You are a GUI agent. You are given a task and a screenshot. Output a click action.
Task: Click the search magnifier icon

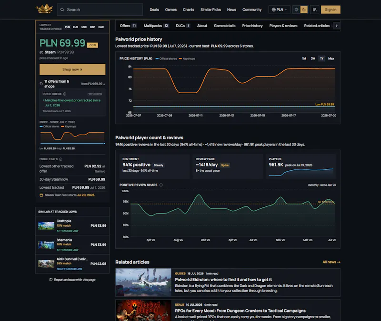[62, 10]
